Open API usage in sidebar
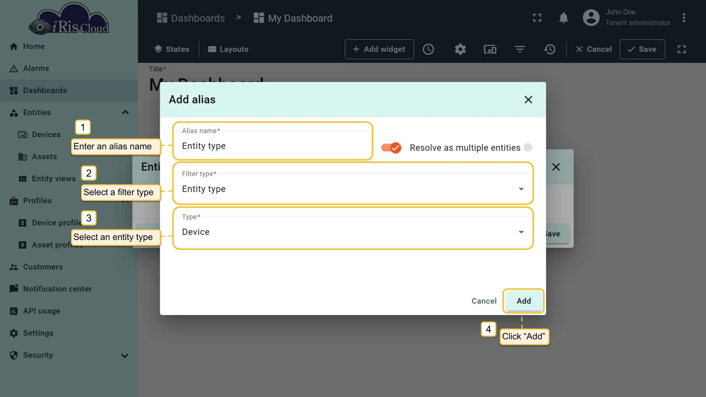Viewport: 706px width, 397px height. coord(69,311)
